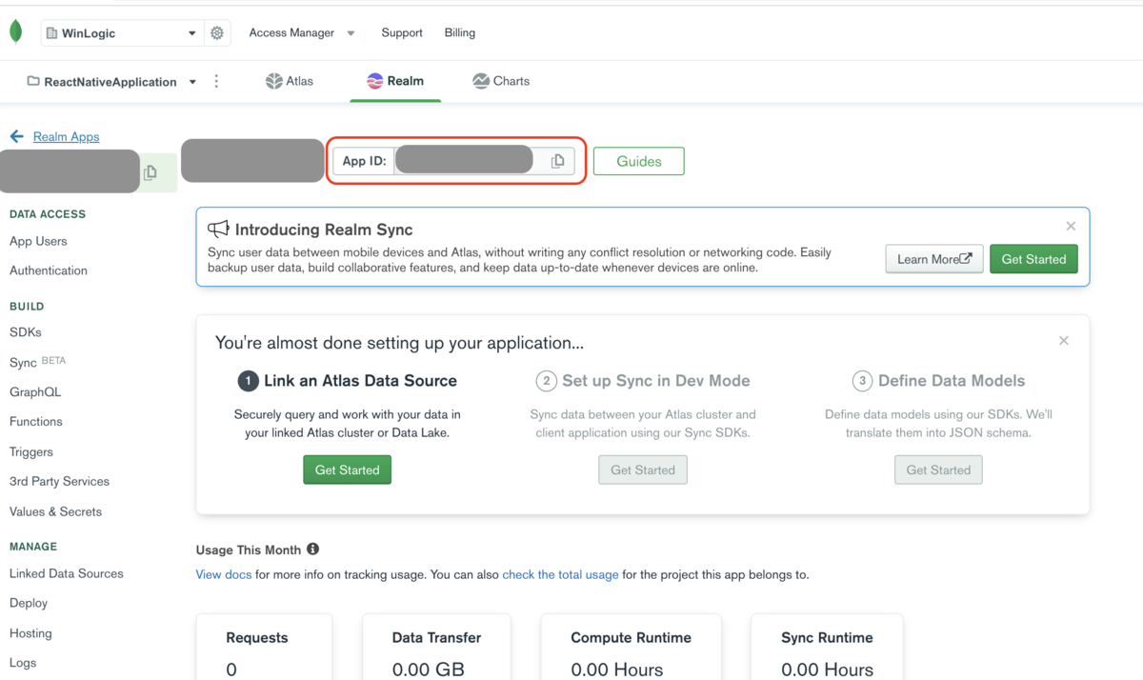
Task: Close the almost done setup panel
Action: pos(1064,340)
